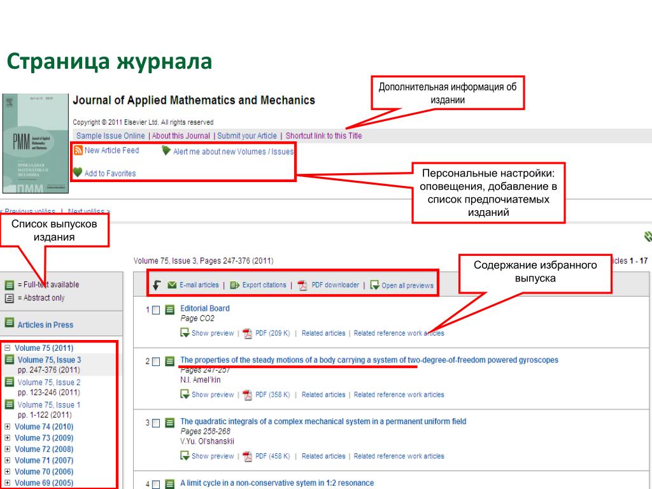The width and height of the screenshot is (652, 489).
Task: Expand Volume 71 (2007) node
Action: point(7,460)
